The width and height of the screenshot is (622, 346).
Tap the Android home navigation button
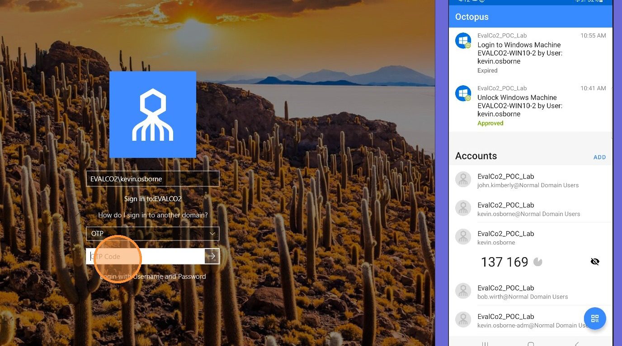click(531, 344)
